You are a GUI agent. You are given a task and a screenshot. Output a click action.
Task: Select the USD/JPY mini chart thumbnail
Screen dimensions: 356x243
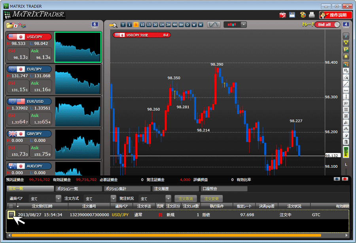point(78,47)
